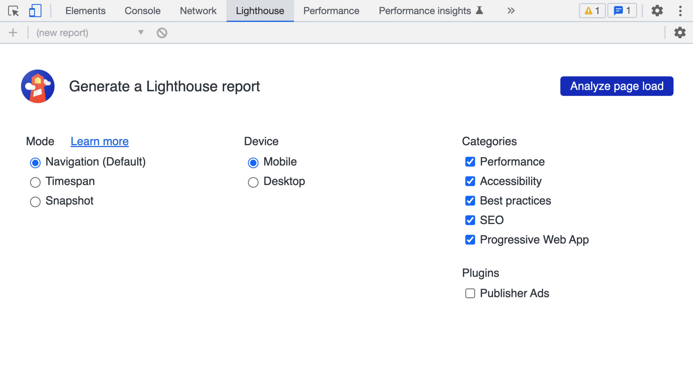
Task: Uncheck the Progressive Web App category
Action: click(x=470, y=240)
